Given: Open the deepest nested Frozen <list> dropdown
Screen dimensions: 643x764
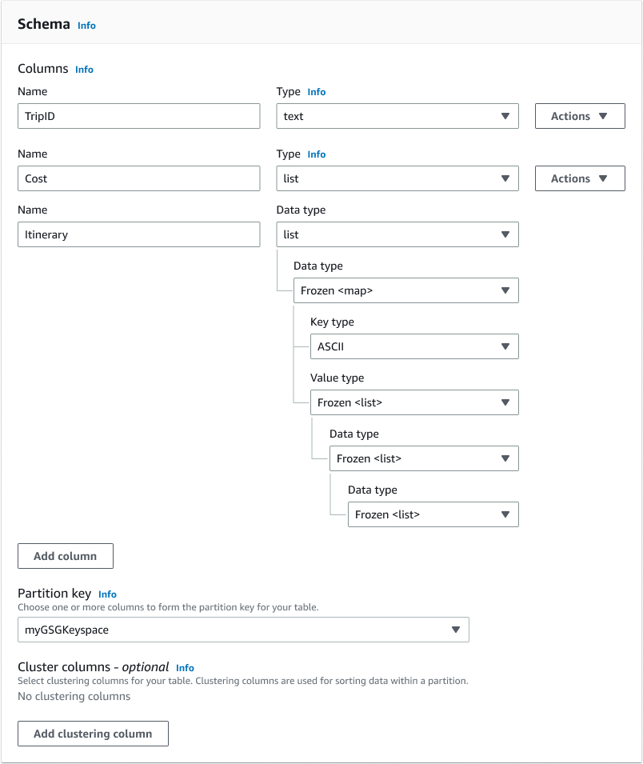Looking at the screenshot, I should [x=433, y=514].
